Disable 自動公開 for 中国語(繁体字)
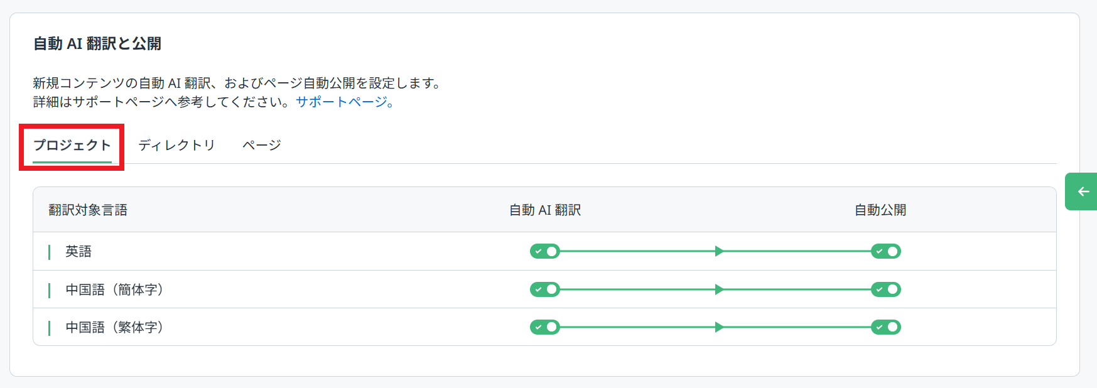 coord(885,327)
